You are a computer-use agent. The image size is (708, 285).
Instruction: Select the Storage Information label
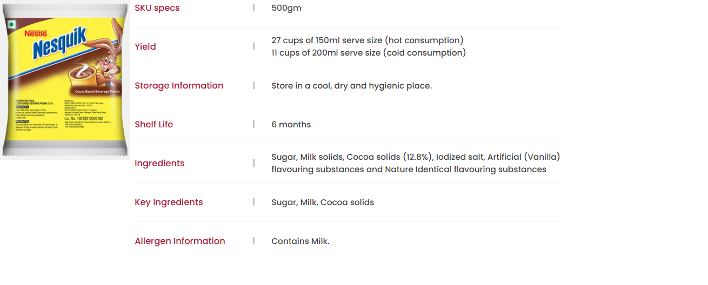pyautogui.click(x=179, y=85)
